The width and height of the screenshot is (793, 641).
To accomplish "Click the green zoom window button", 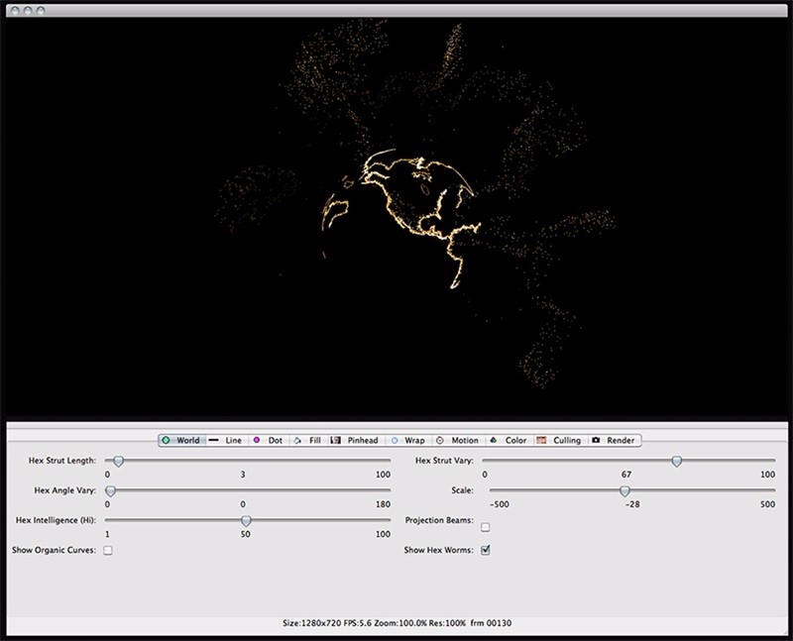I will pyautogui.click(x=41, y=9).
